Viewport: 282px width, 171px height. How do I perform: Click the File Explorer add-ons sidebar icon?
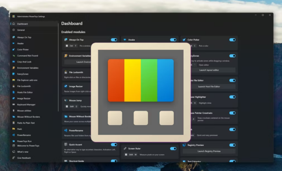pos(14,80)
